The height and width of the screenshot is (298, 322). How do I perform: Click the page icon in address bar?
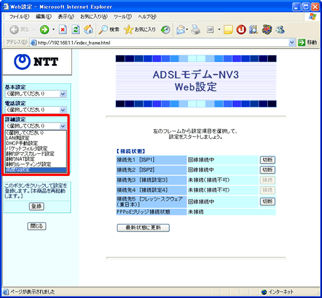tap(33, 43)
